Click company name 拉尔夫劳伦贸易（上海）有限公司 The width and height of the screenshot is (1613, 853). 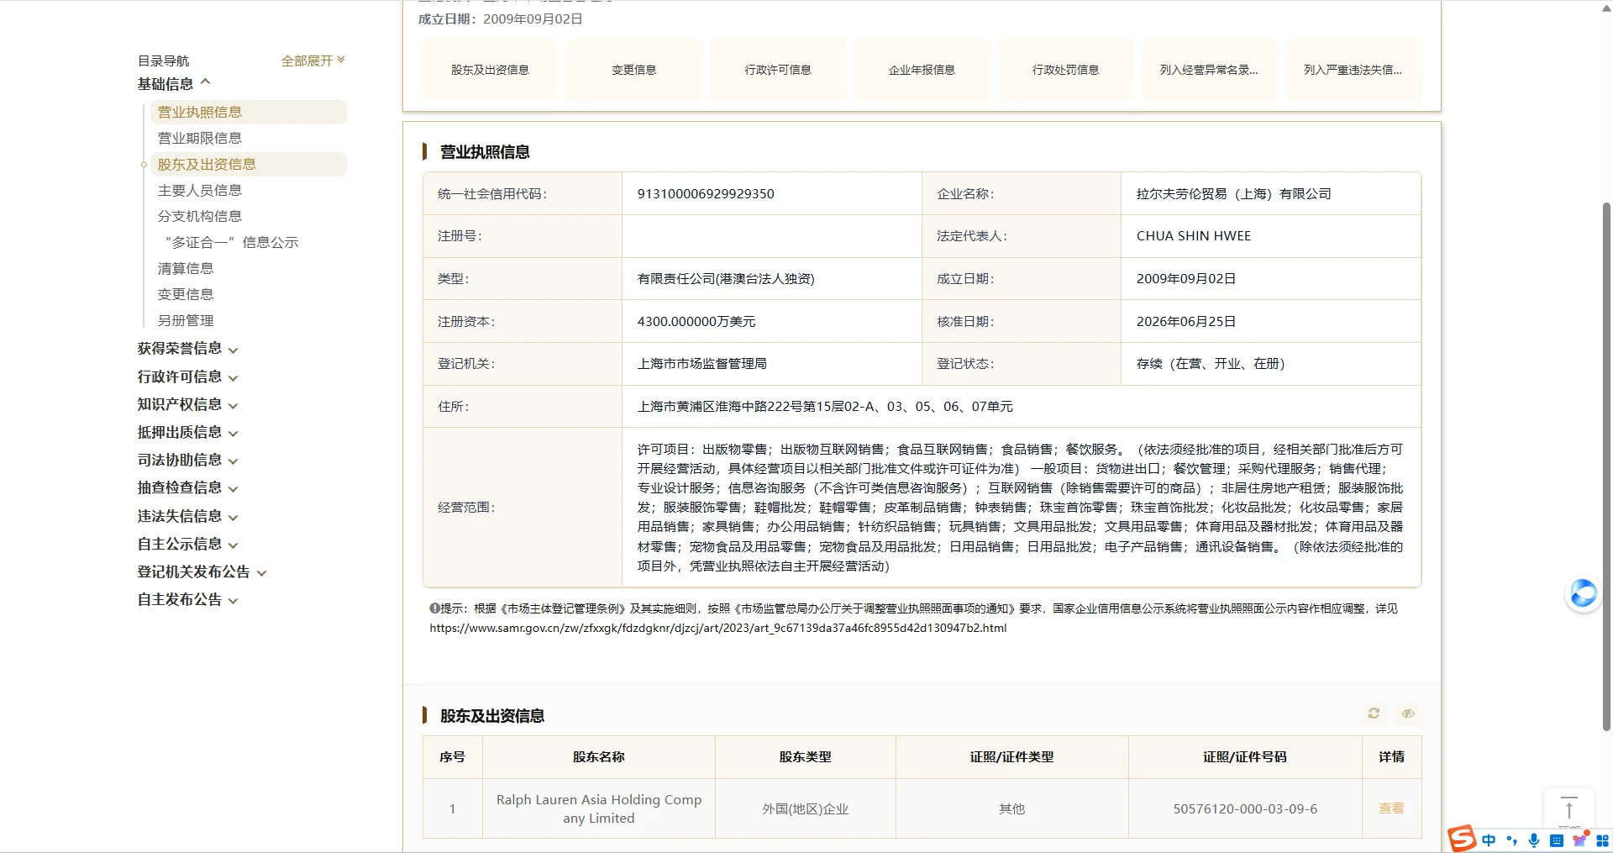click(1233, 193)
